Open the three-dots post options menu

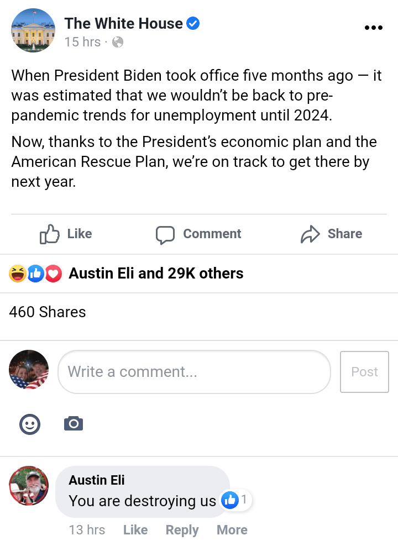374,28
